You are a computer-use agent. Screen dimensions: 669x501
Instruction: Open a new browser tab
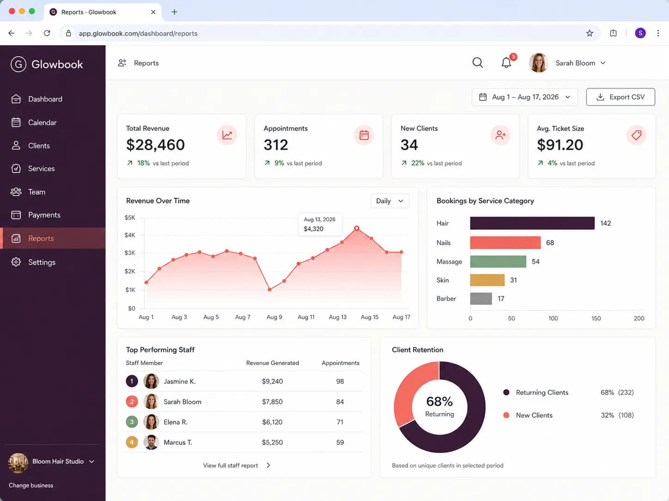tap(174, 12)
